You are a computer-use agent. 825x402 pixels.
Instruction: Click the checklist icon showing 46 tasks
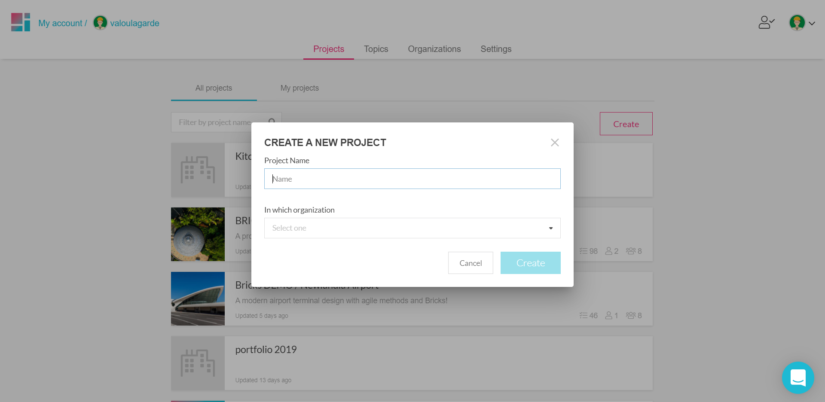click(x=583, y=315)
